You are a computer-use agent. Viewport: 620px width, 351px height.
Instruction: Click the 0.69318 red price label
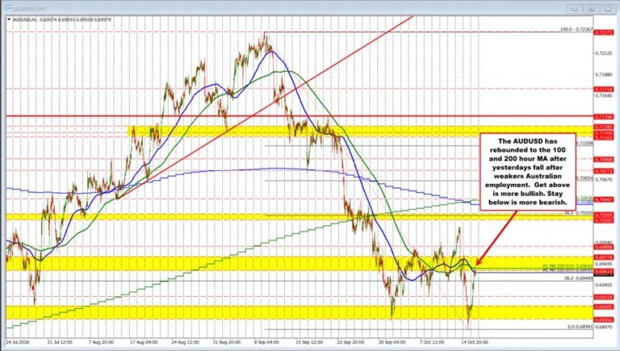click(604, 297)
